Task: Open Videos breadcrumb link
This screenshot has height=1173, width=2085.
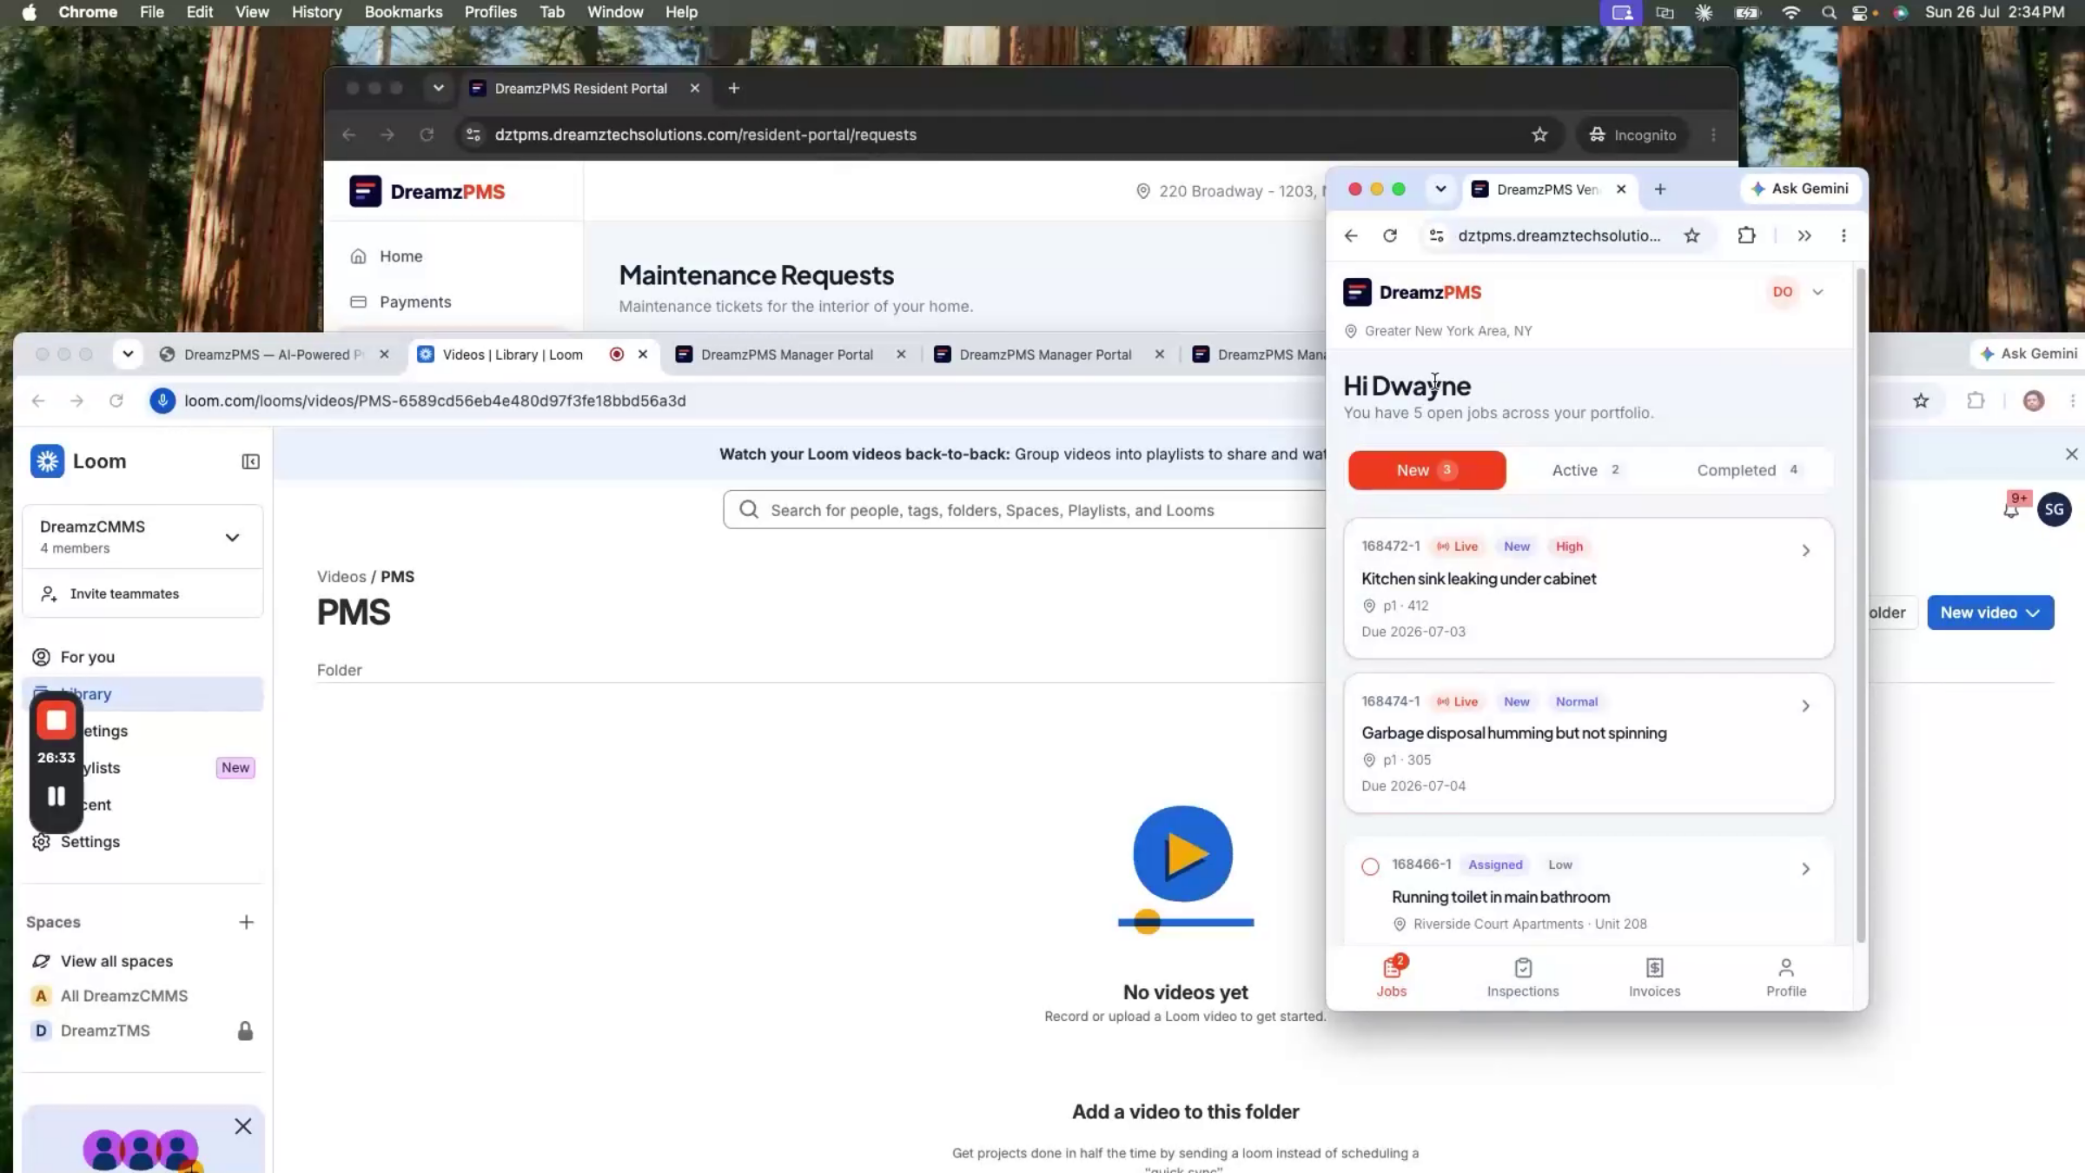Action: point(341,577)
